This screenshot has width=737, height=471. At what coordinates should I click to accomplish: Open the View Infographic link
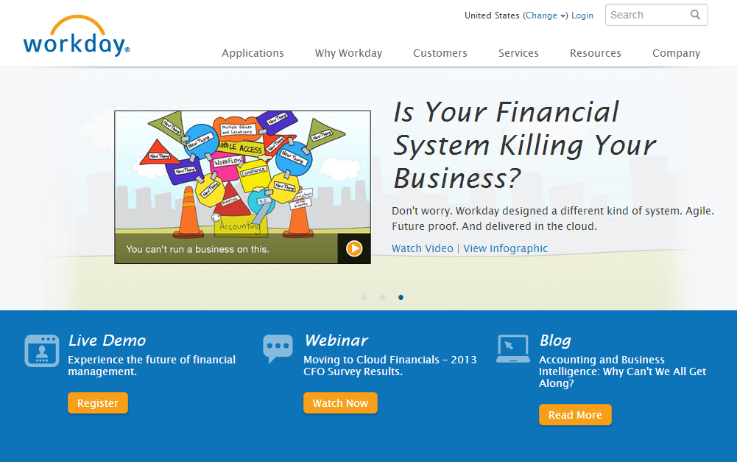click(505, 248)
